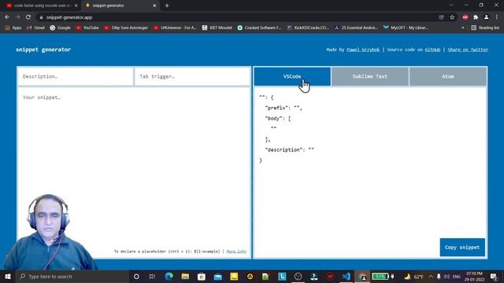Screen dimensions: 504x283
Task: Open the volume speaker icon
Action: 447,276
